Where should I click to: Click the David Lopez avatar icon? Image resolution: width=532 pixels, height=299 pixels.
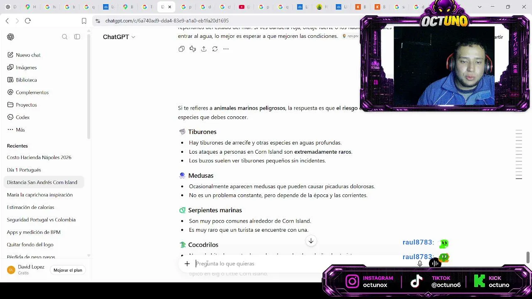click(x=11, y=270)
